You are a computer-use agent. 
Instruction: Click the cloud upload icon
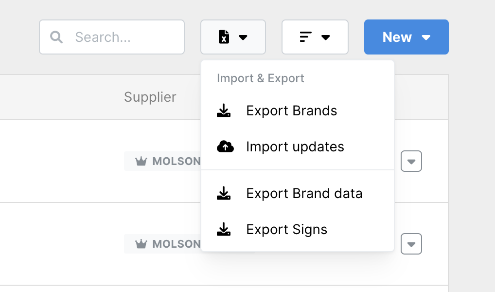pyautogui.click(x=226, y=146)
